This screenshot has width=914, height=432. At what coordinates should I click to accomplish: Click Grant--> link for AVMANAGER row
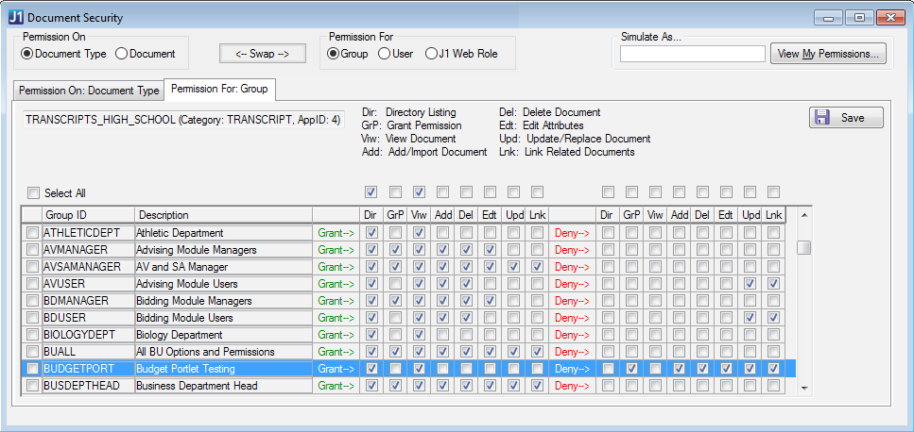tap(336, 250)
